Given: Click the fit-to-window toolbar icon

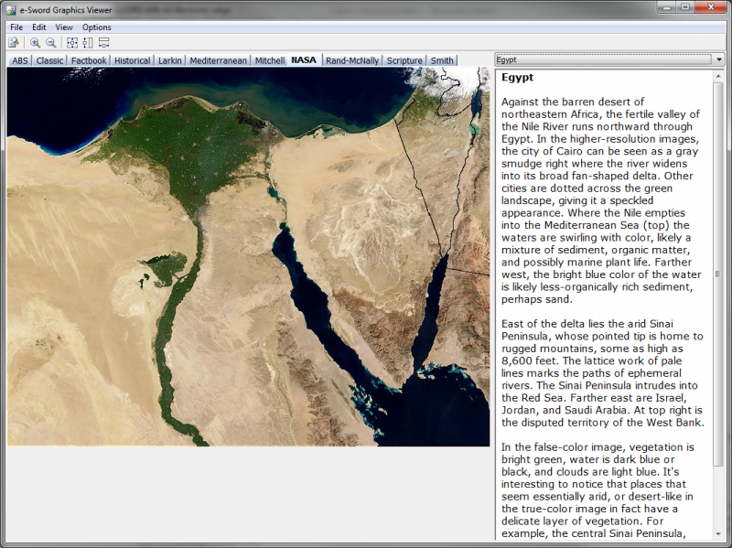Looking at the screenshot, I should pos(72,43).
